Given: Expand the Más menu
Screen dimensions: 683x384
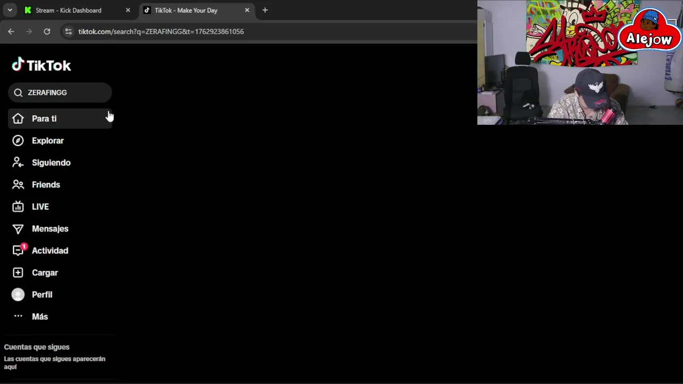Looking at the screenshot, I should pyautogui.click(x=40, y=316).
